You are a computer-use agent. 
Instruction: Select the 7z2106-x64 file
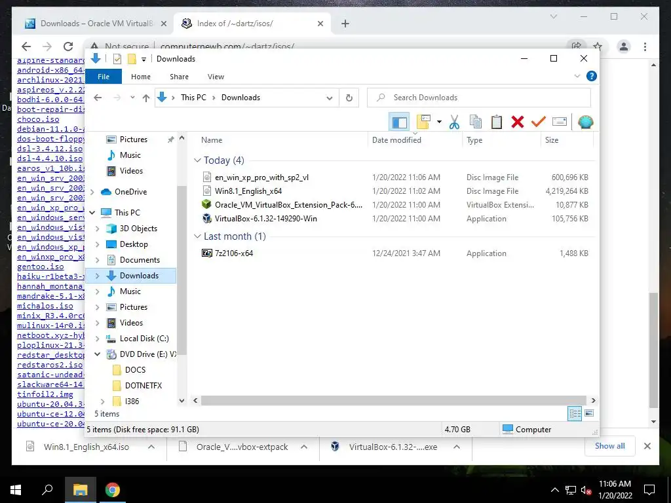pos(234,253)
